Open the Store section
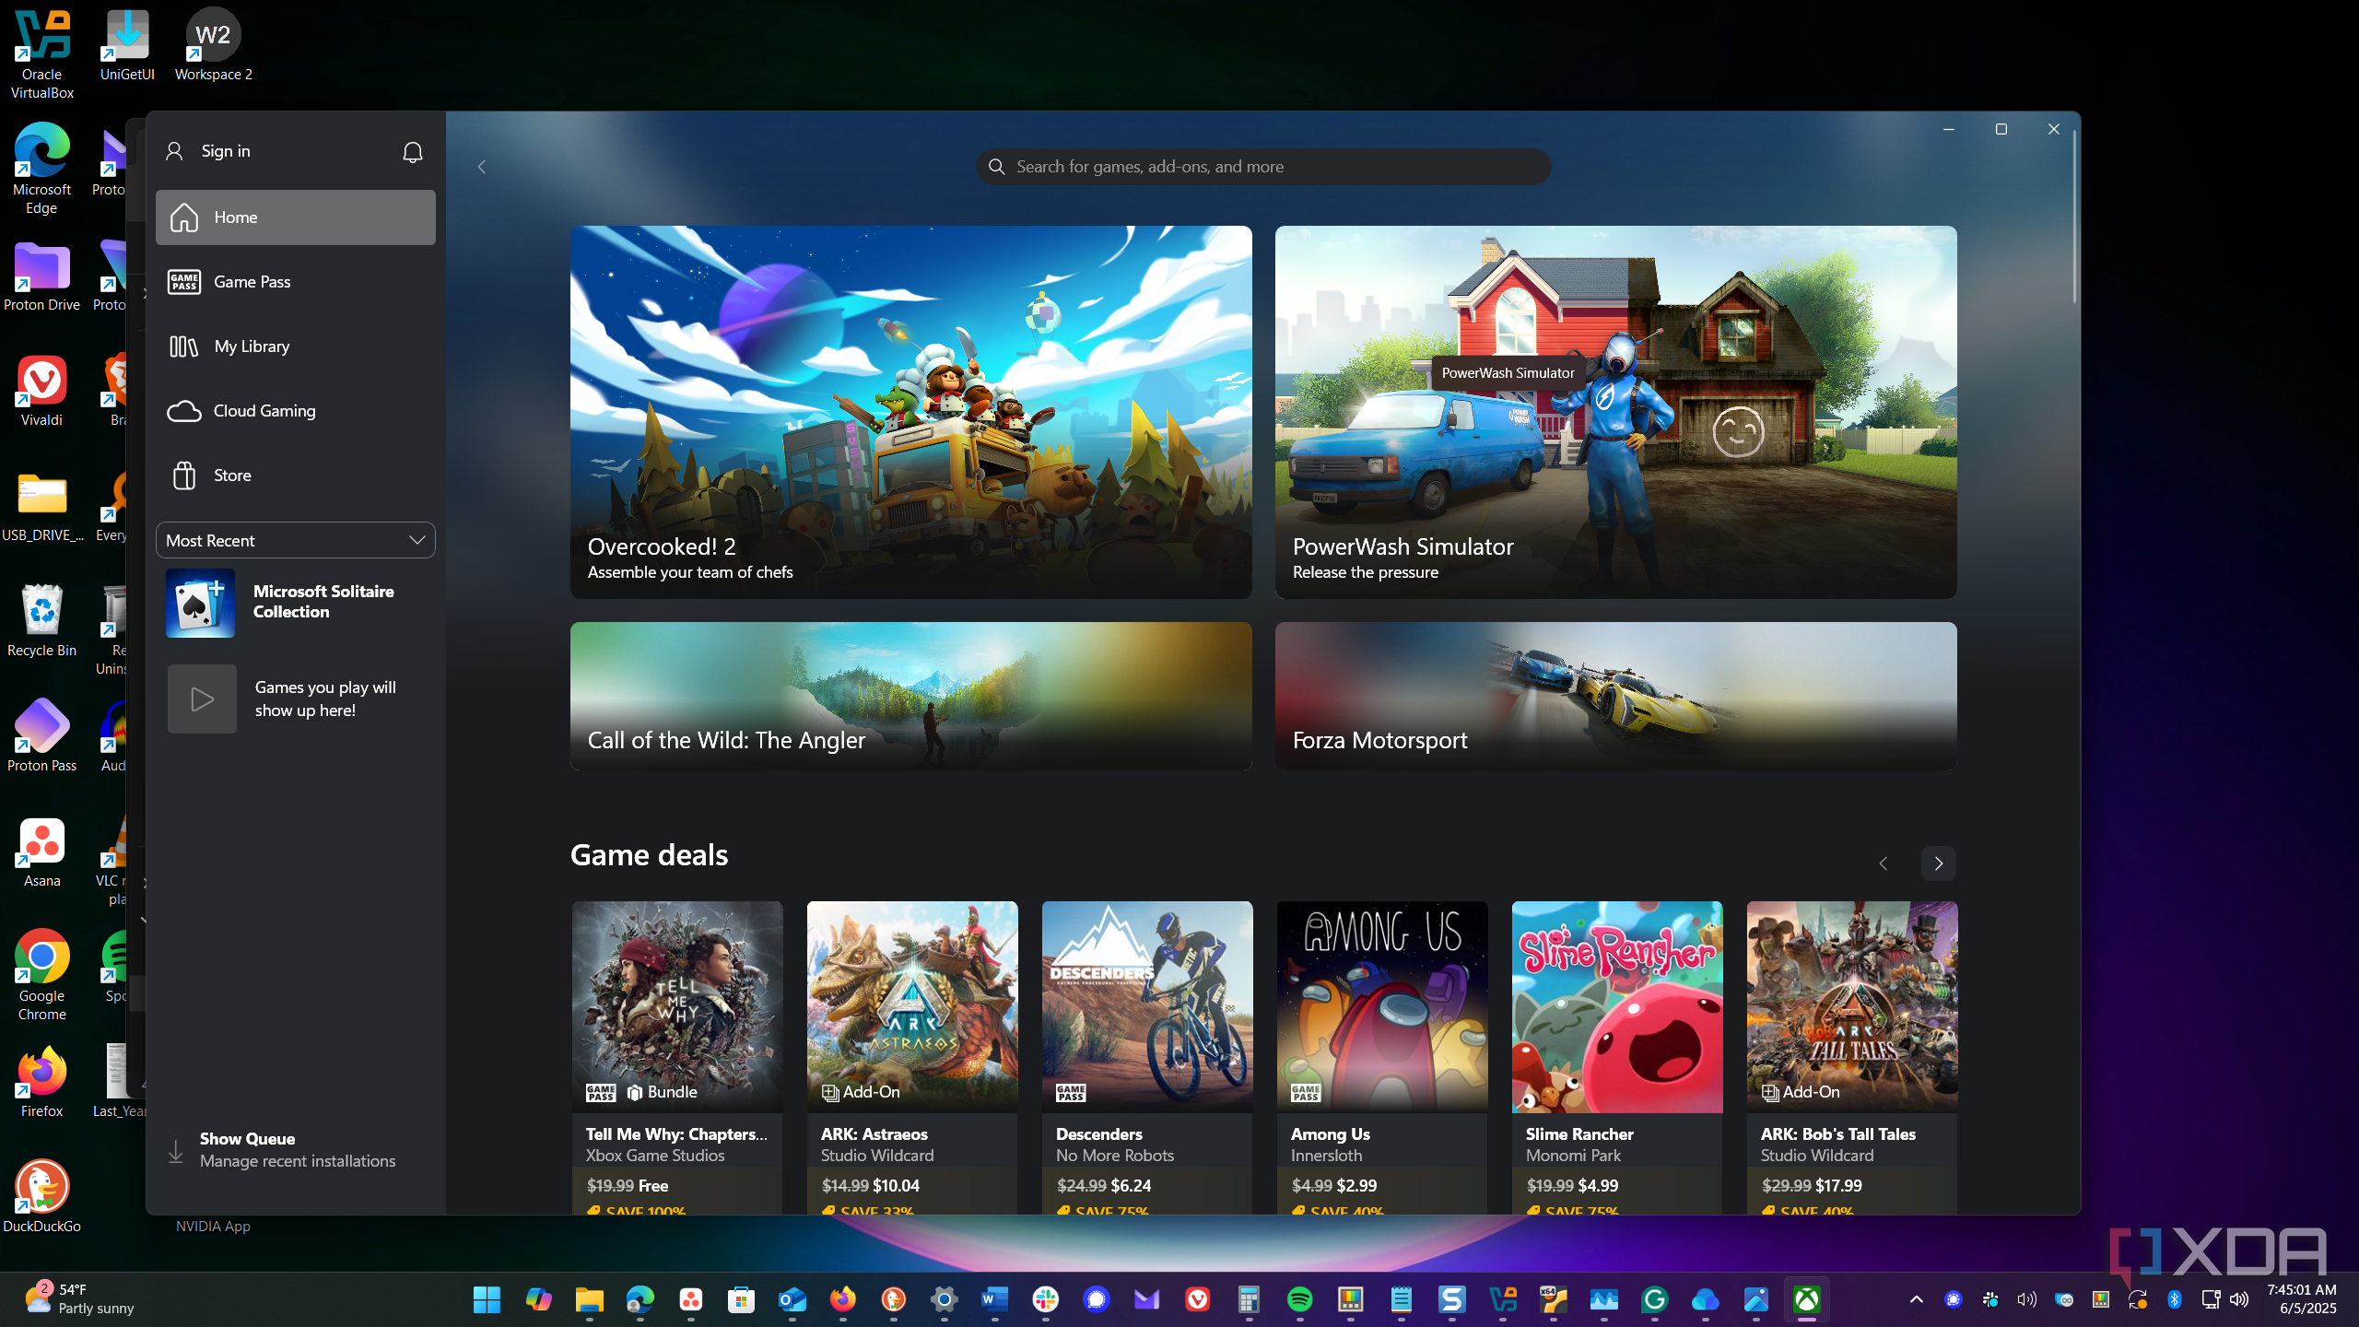This screenshot has width=2359, height=1327. 296,476
